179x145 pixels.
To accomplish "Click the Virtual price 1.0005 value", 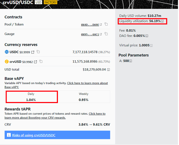I will tap(144, 45).
